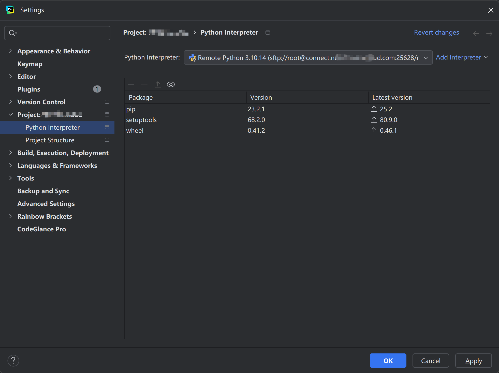The image size is (499, 373).
Task: Select Python Interpreter in sidebar
Action: point(57,127)
